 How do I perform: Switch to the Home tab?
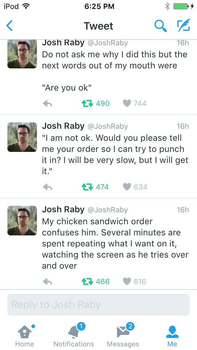click(25, 335)
